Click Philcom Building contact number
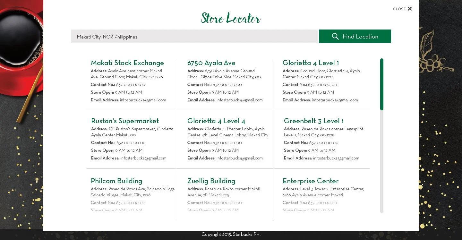 pos(118,203)
